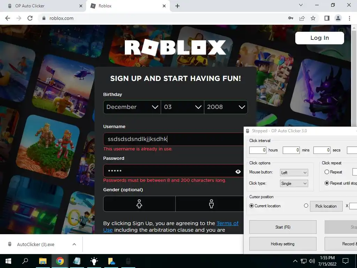Go back with the browser back arrow
Viewport: 357px width, 268px height.
(x=8, y=18)
